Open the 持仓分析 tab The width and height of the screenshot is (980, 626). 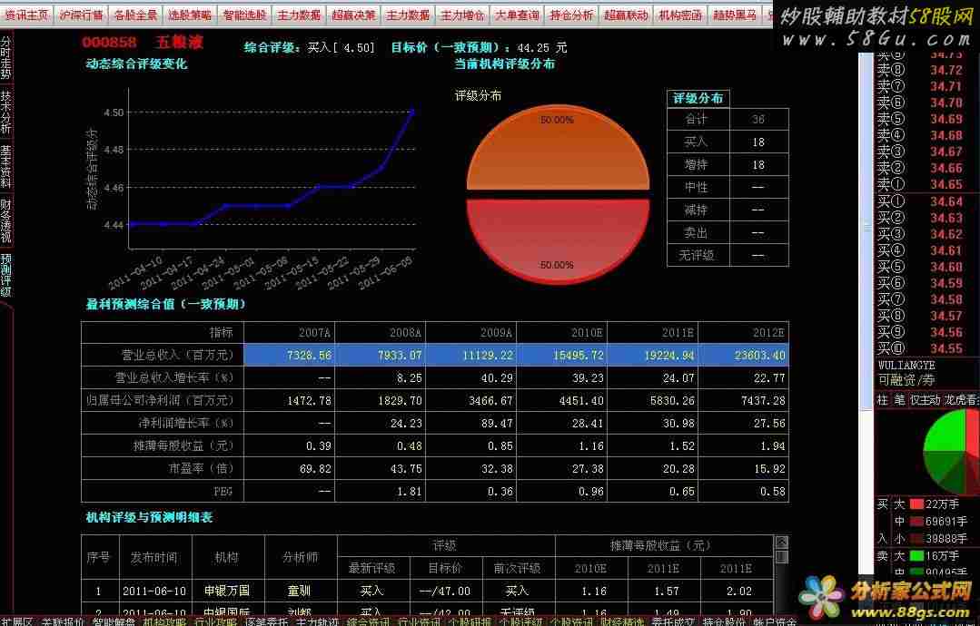pyautogui.click(x=571, y=15)
